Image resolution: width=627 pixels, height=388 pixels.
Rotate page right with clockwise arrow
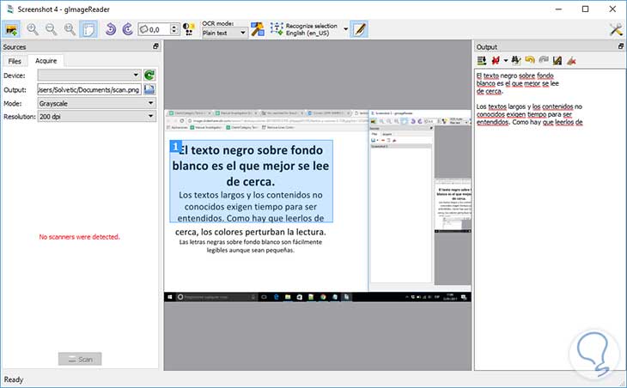click(x=128, y=29)
